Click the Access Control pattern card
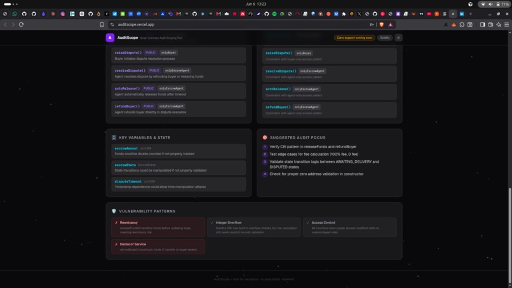The height and width of the screenshot is (288, 512). (350, 227)
